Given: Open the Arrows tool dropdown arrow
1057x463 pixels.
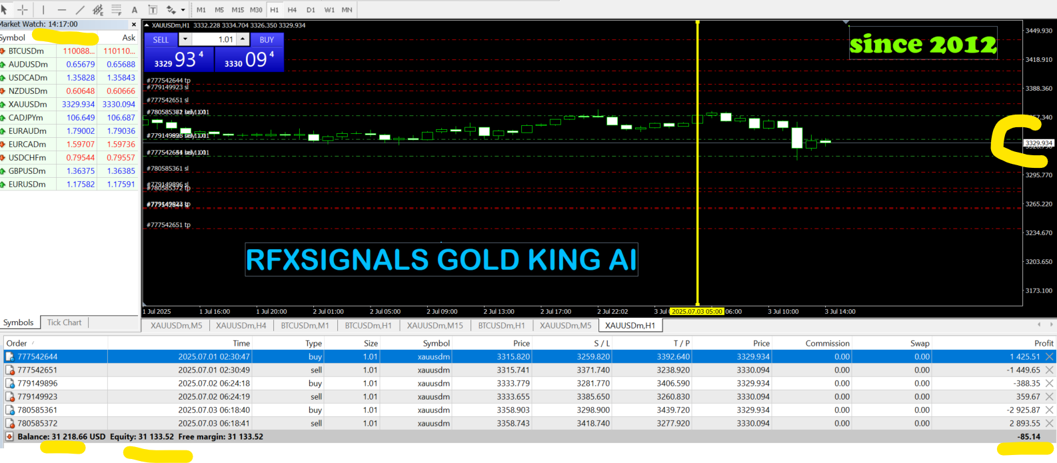Looking at the screenshot, I should [x=183, y=10].
